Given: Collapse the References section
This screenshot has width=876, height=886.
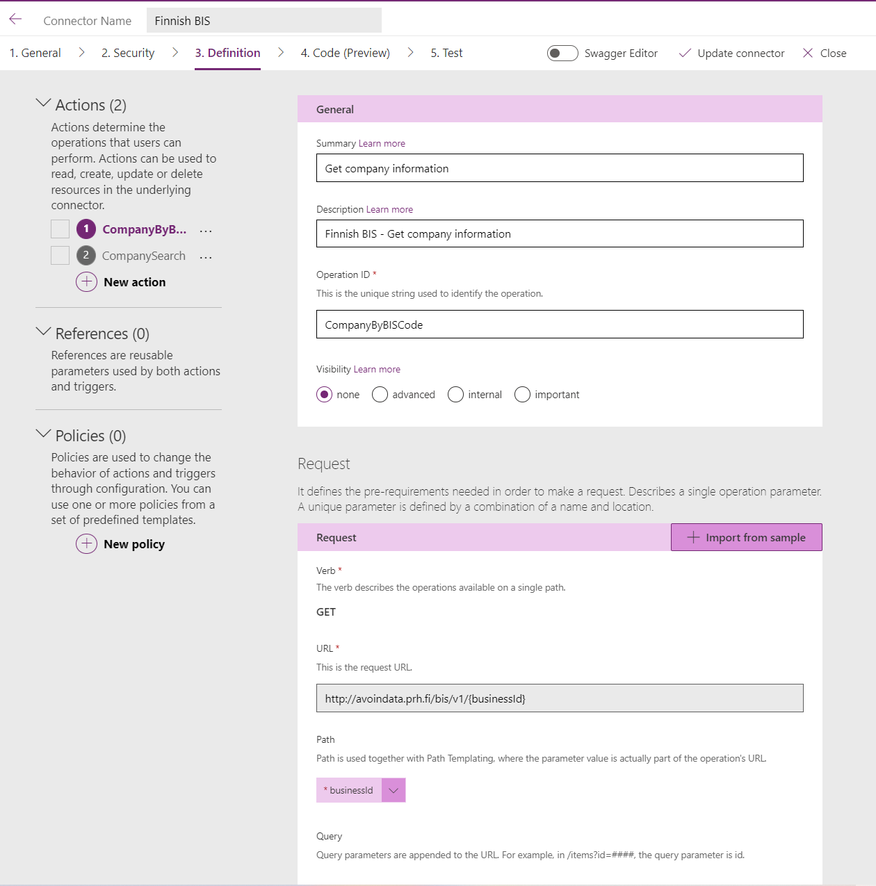Looking at the screenshot, I should (x=43, y=332).
